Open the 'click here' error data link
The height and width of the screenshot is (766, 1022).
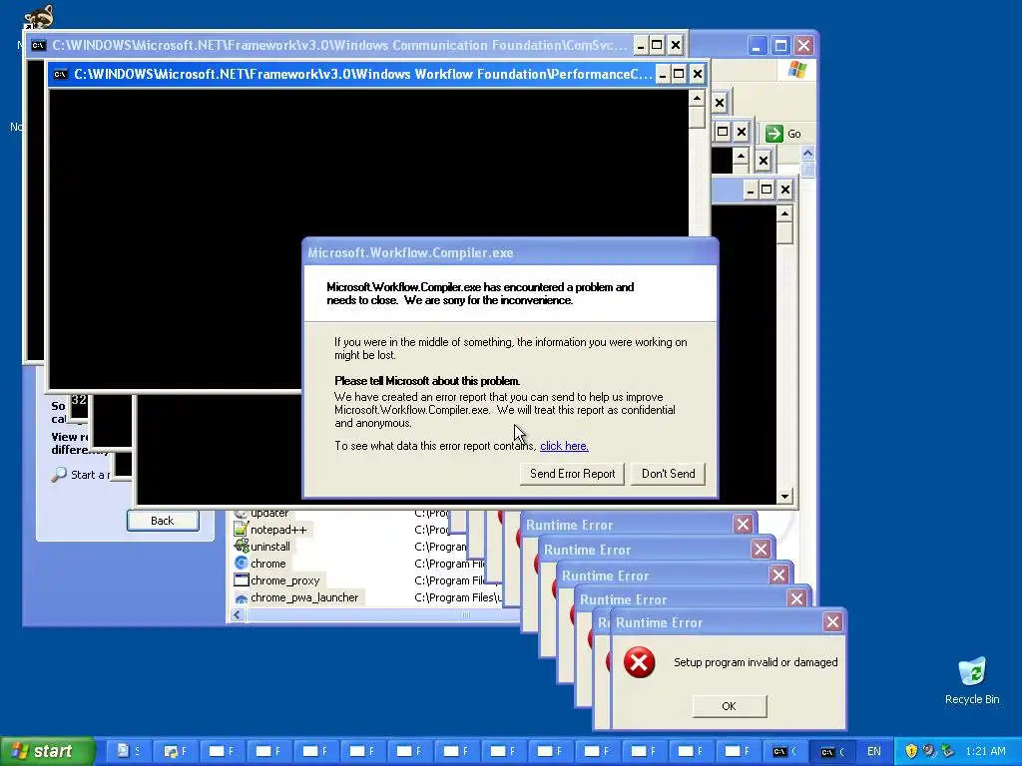(564, 446)
